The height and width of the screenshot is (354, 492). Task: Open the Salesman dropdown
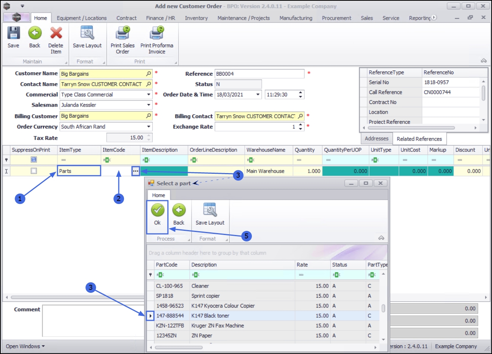click(x=149, y=105)
